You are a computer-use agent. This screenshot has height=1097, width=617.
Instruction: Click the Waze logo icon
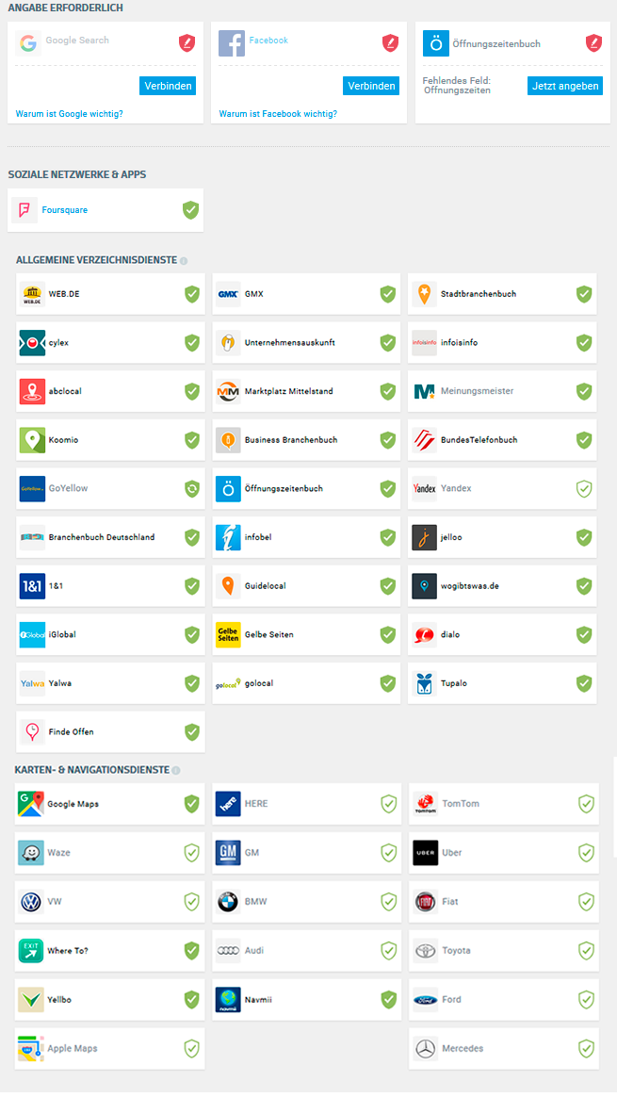(31, 853)
